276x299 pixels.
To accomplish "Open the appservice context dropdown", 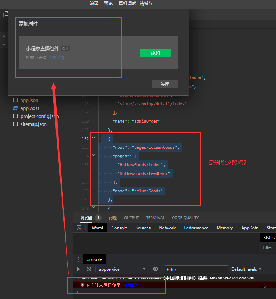I will click(x=122, y=269).
